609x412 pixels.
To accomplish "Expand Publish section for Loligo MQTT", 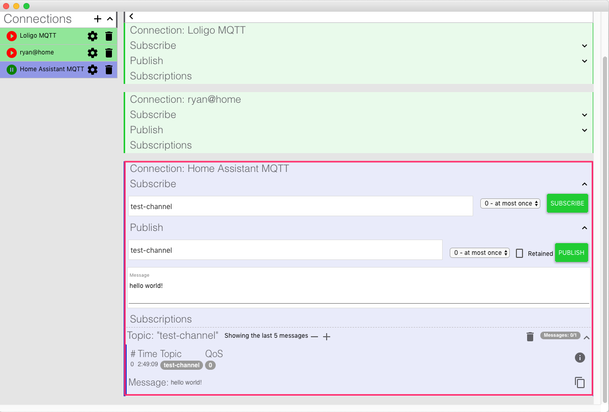I will click(584, 61).
